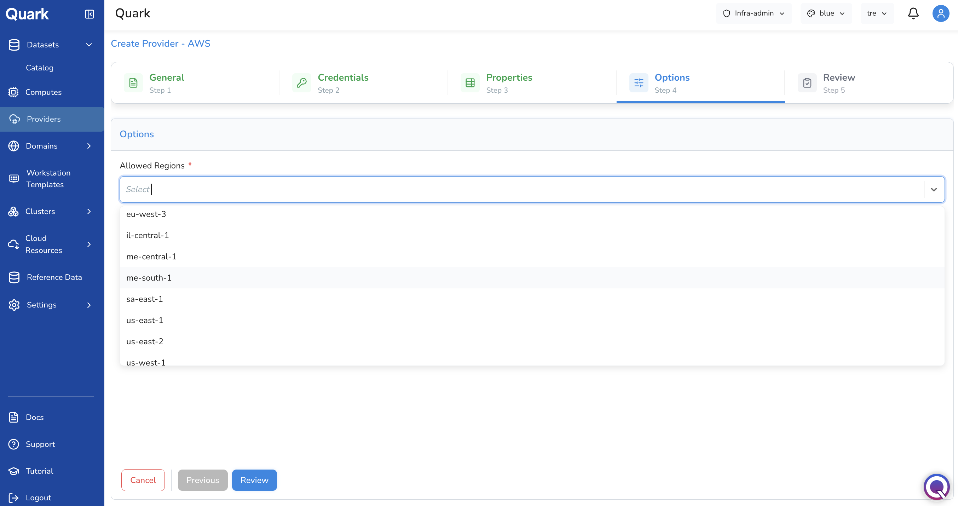Expand the Cloud Resources chevron
Screen dimensions: 958x506
89,244
